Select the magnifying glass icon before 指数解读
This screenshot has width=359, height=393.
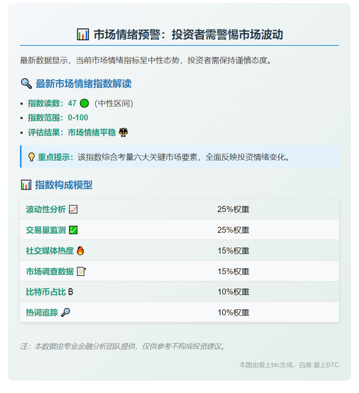click(x=26, y=84)
